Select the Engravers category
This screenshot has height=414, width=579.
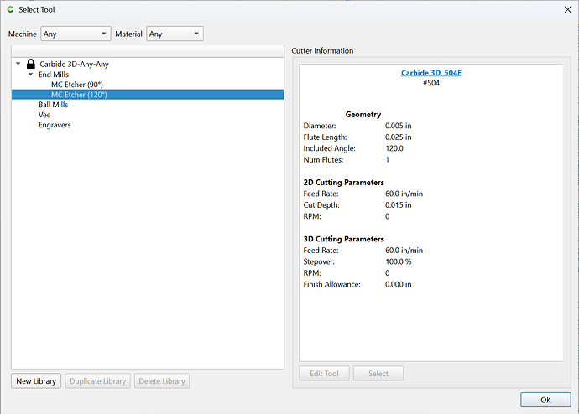(x=55, y=125)
